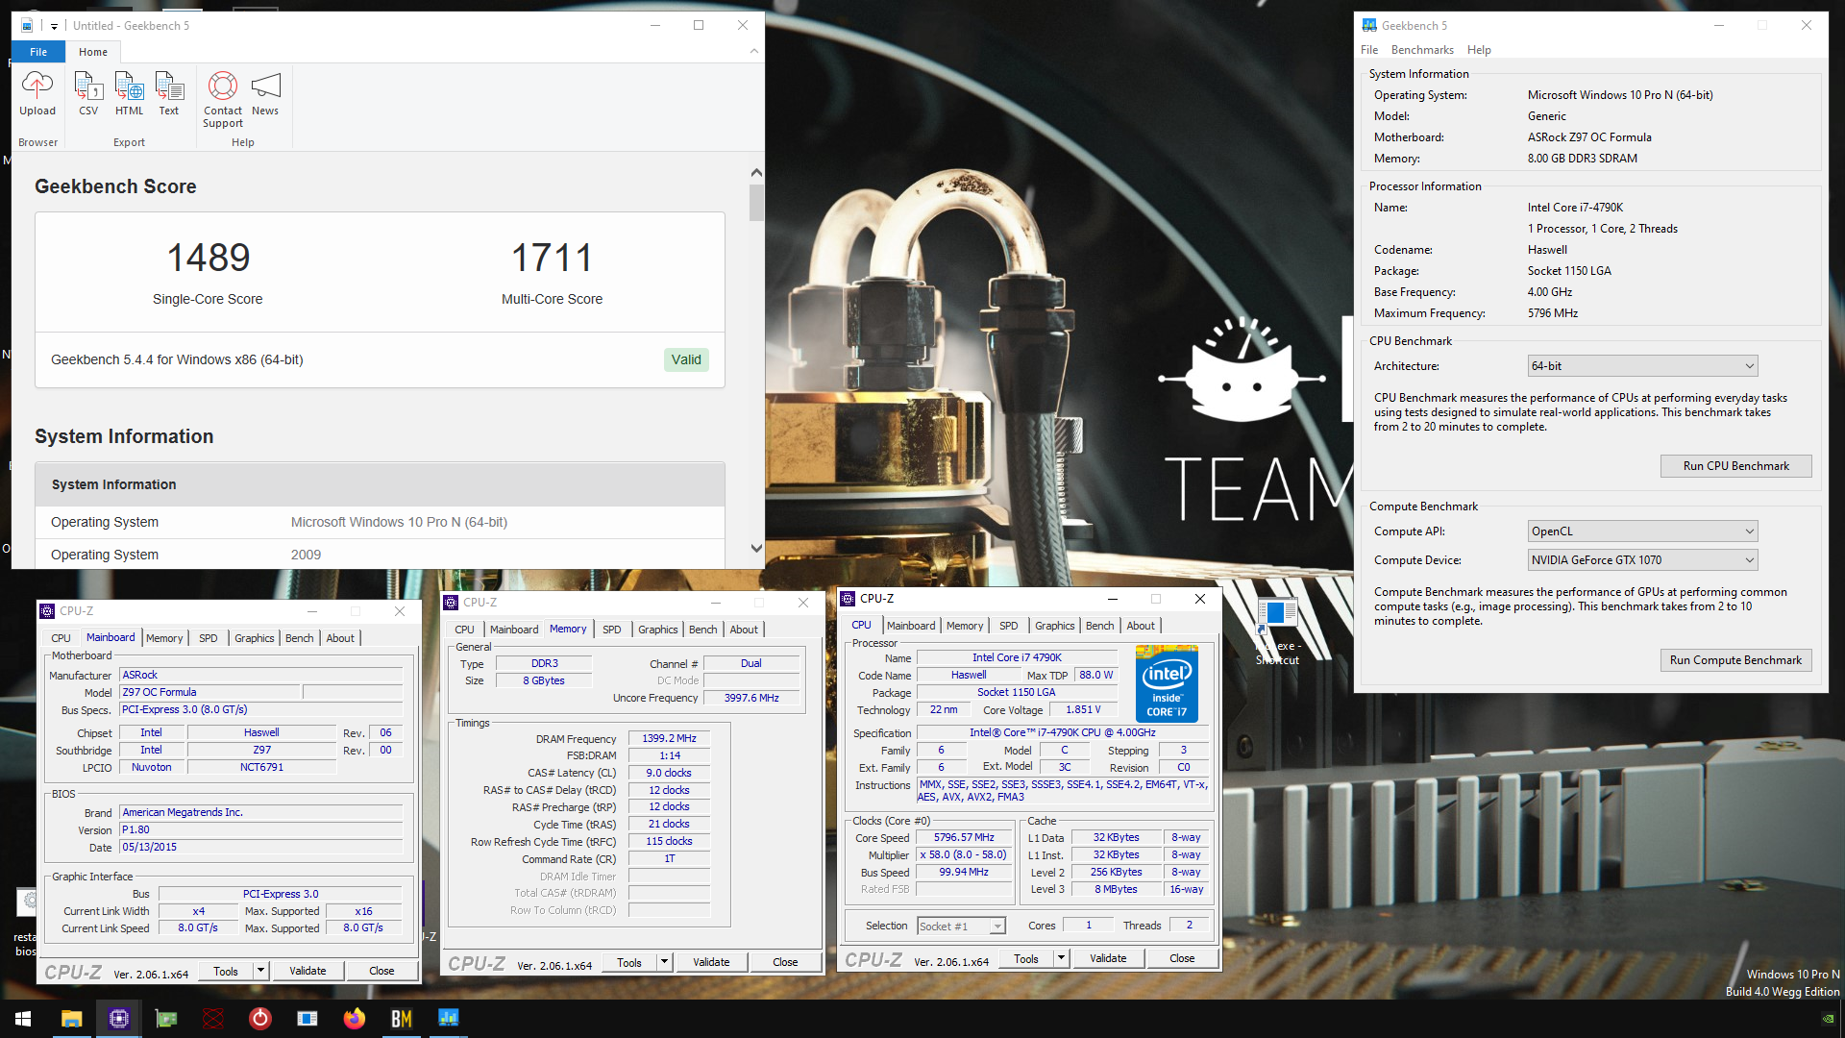Click CPU-Z icon in Memory window title bar
The image size is (1845, 1038).
click(x=451, y=603)
